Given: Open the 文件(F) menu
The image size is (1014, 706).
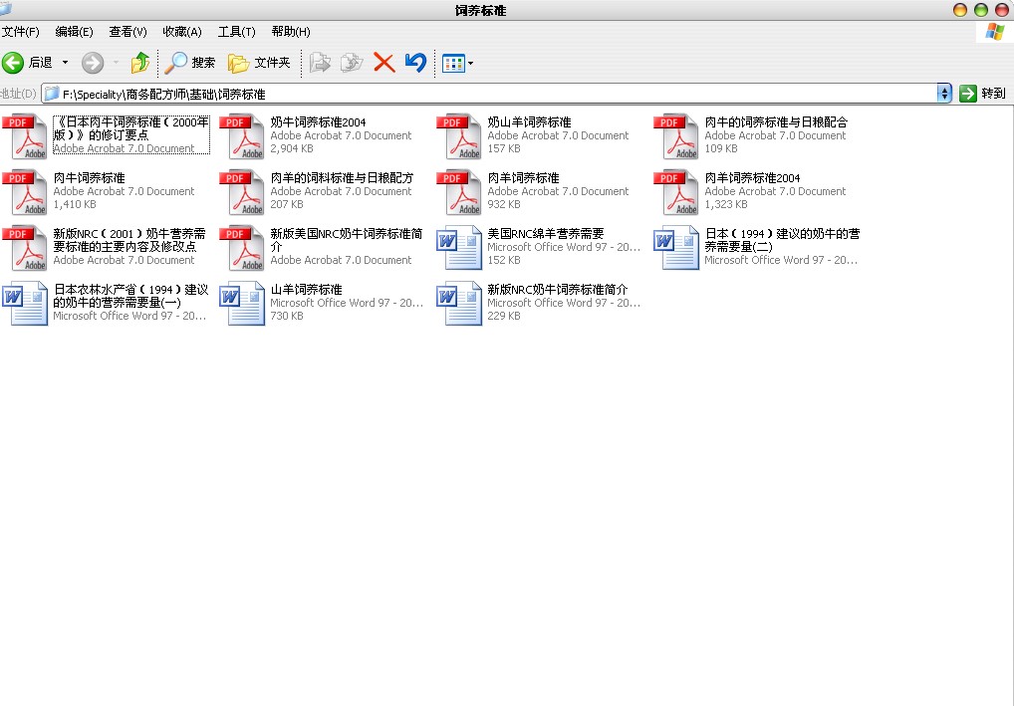Looking at the screenshot, I should 21,32.
